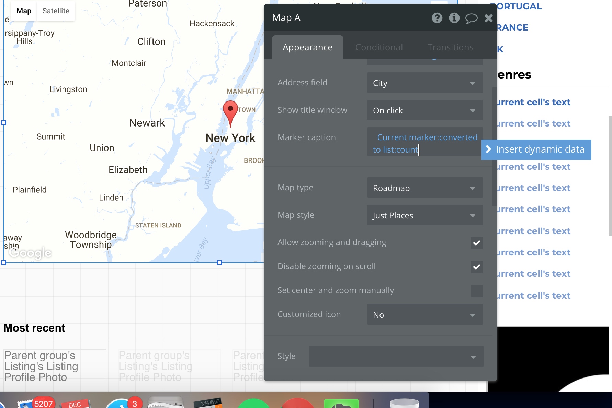The height and width of the screenshot is (408, 612).
Task: Click the page's right-edge scrollbar
Action: click(610, 176)
